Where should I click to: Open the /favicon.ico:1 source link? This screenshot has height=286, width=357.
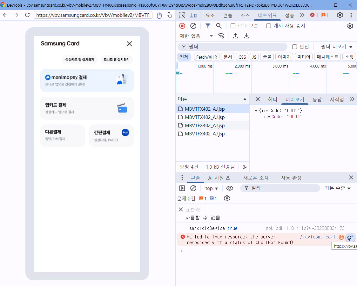(318, 237)
